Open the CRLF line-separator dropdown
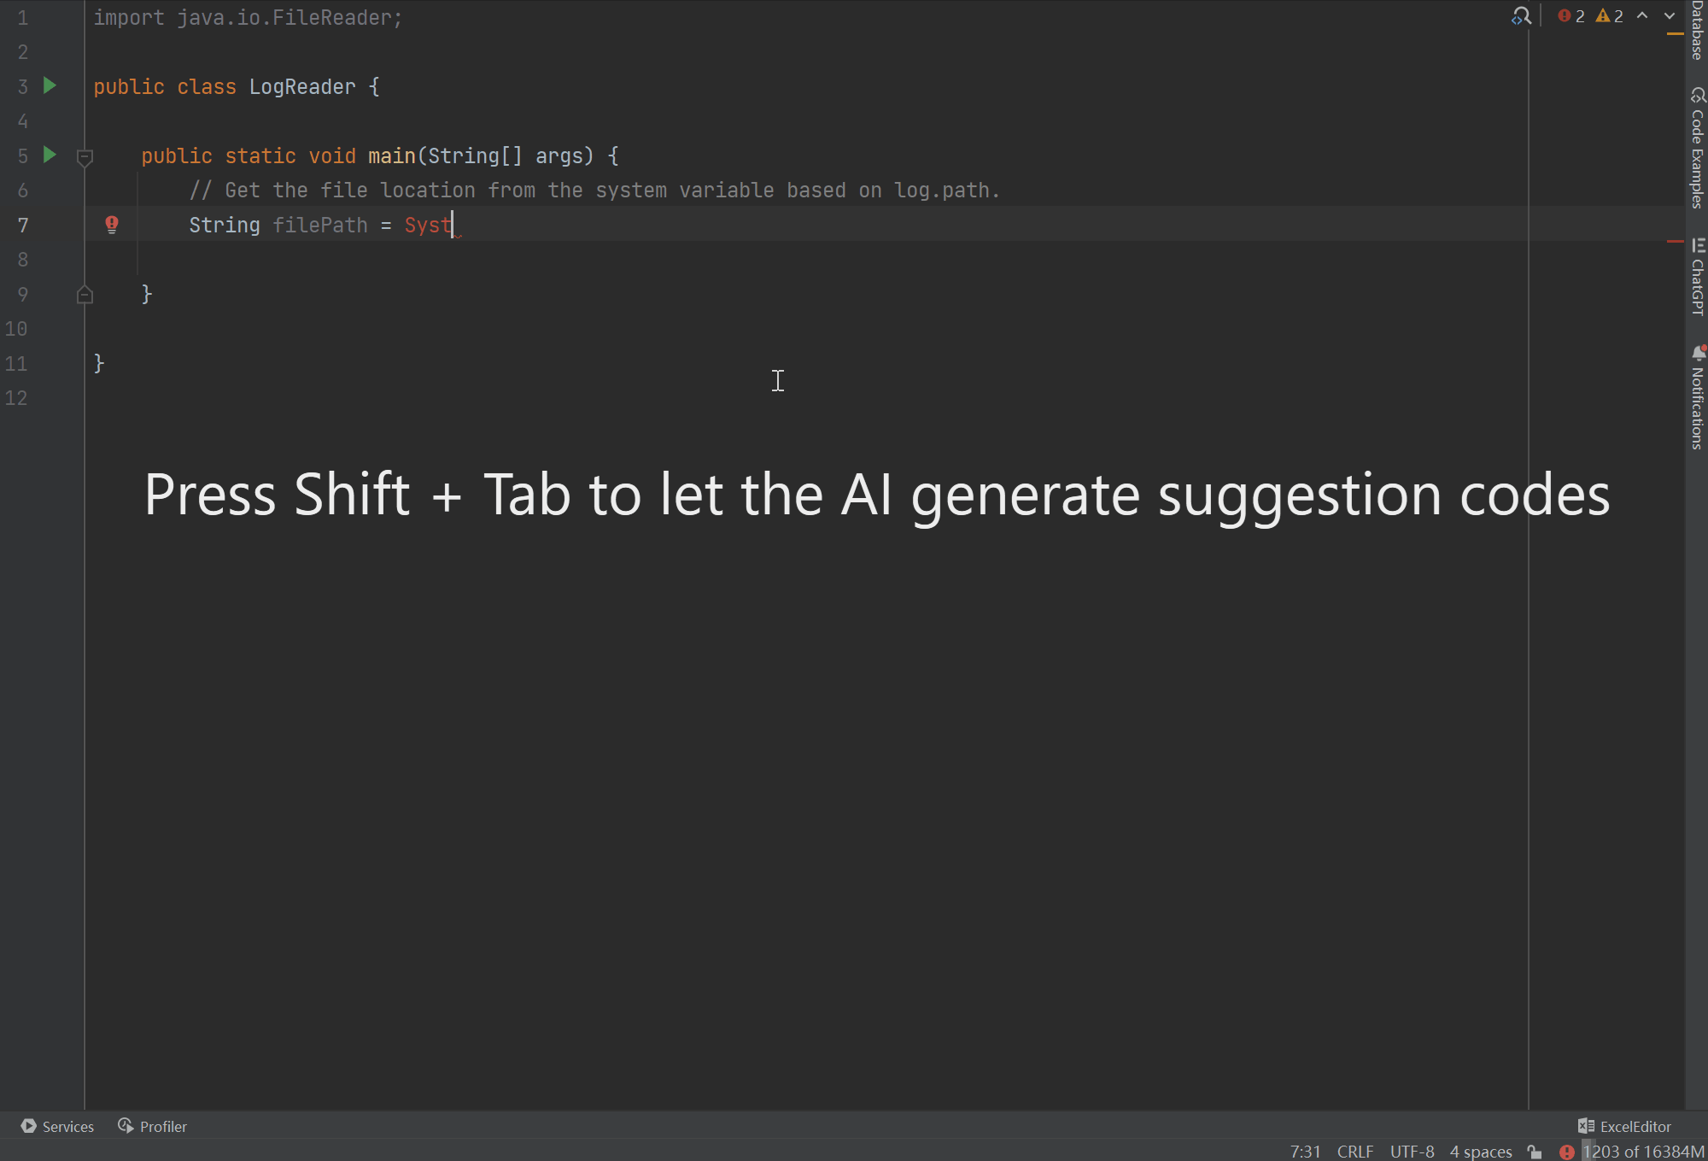This screenshot has width=1708, height=1161. (x=1355, y=1152)
